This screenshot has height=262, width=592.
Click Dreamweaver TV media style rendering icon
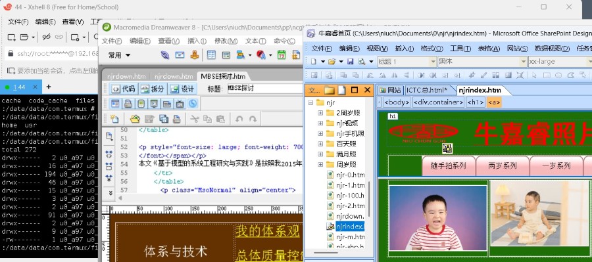(180, 103)
